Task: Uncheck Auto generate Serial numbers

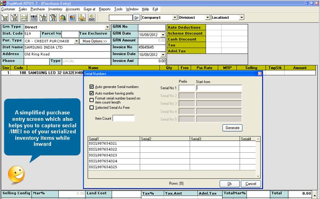Action: pos(91,87)
